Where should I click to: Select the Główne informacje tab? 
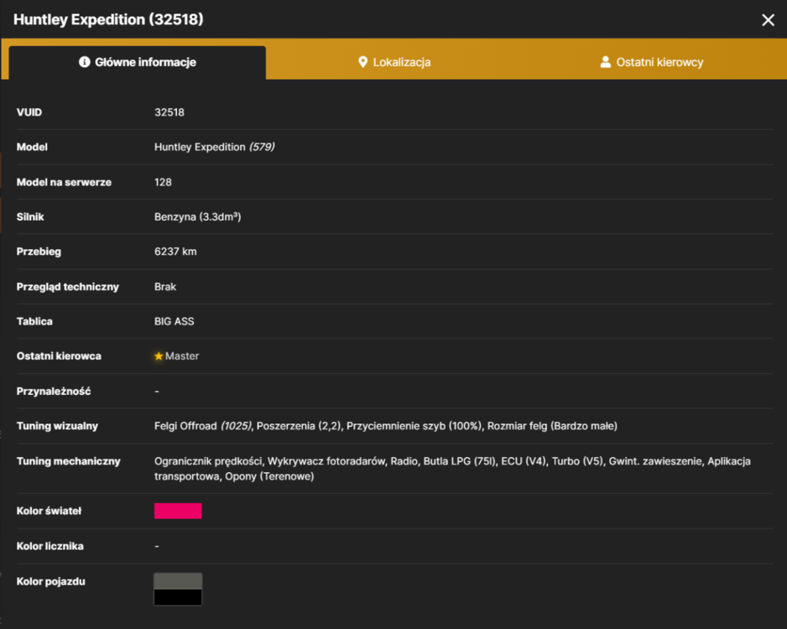(138, 62)
